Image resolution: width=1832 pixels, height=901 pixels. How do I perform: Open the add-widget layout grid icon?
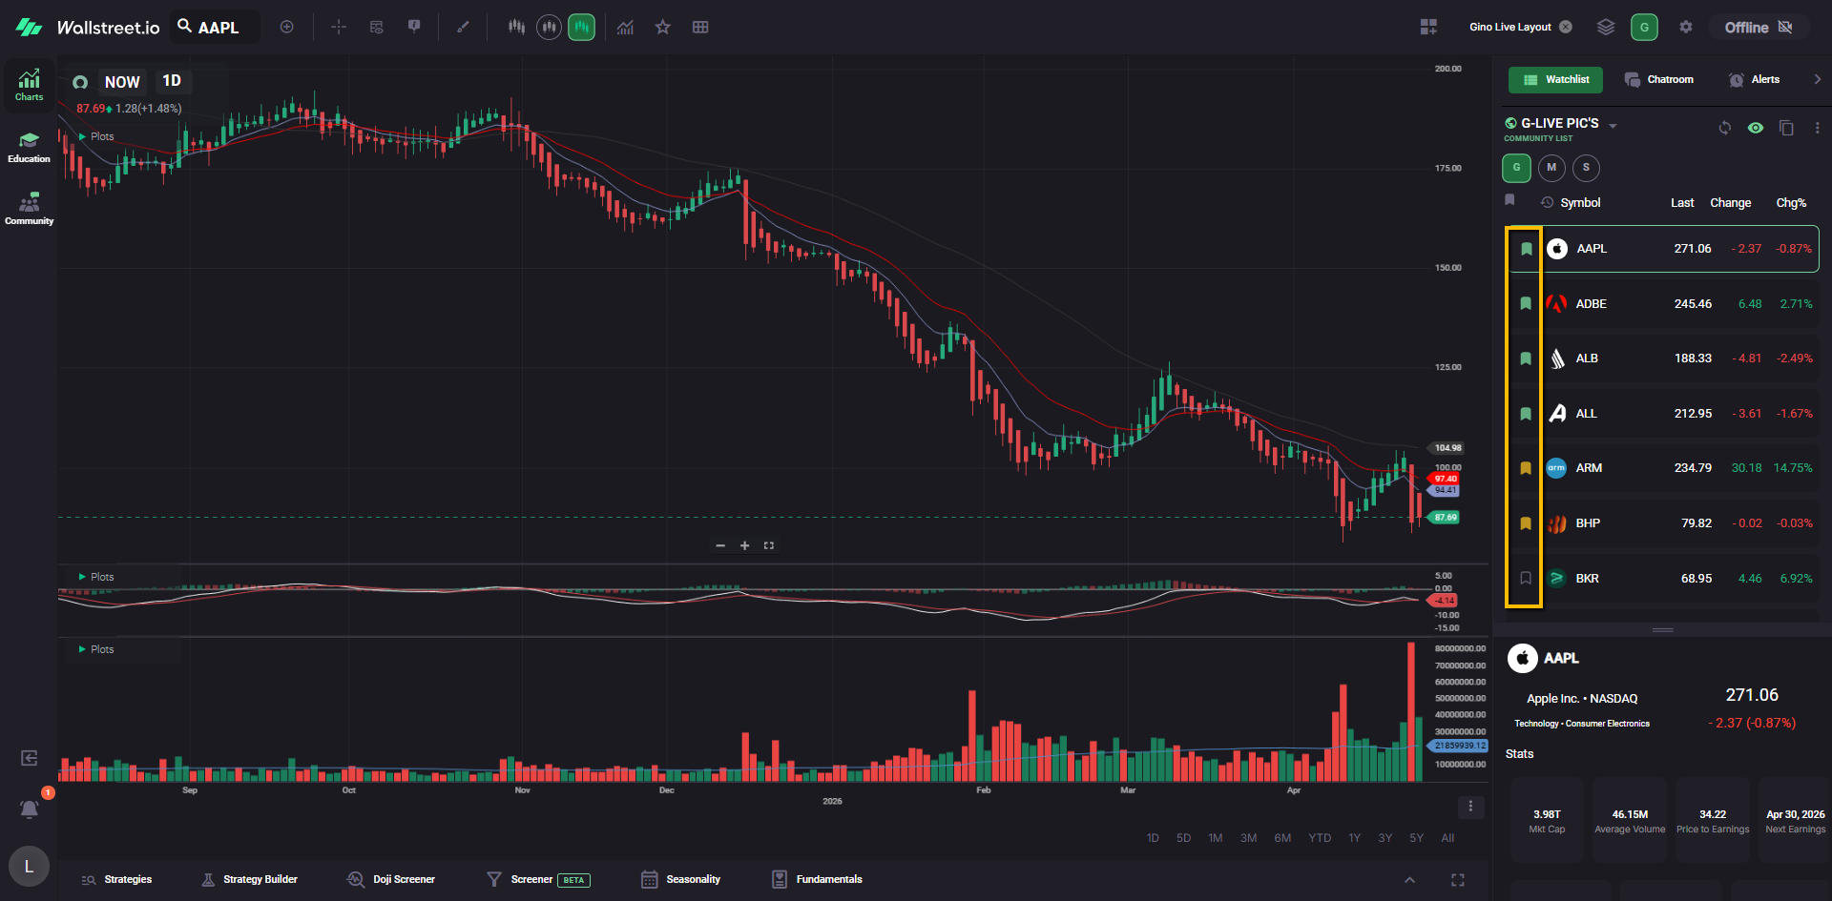[x=1427, y=27]
